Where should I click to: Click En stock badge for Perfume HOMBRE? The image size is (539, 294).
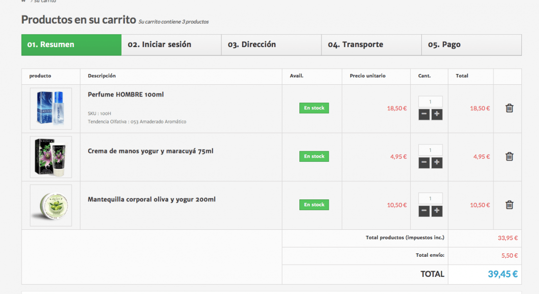click(x=314, y=108)
